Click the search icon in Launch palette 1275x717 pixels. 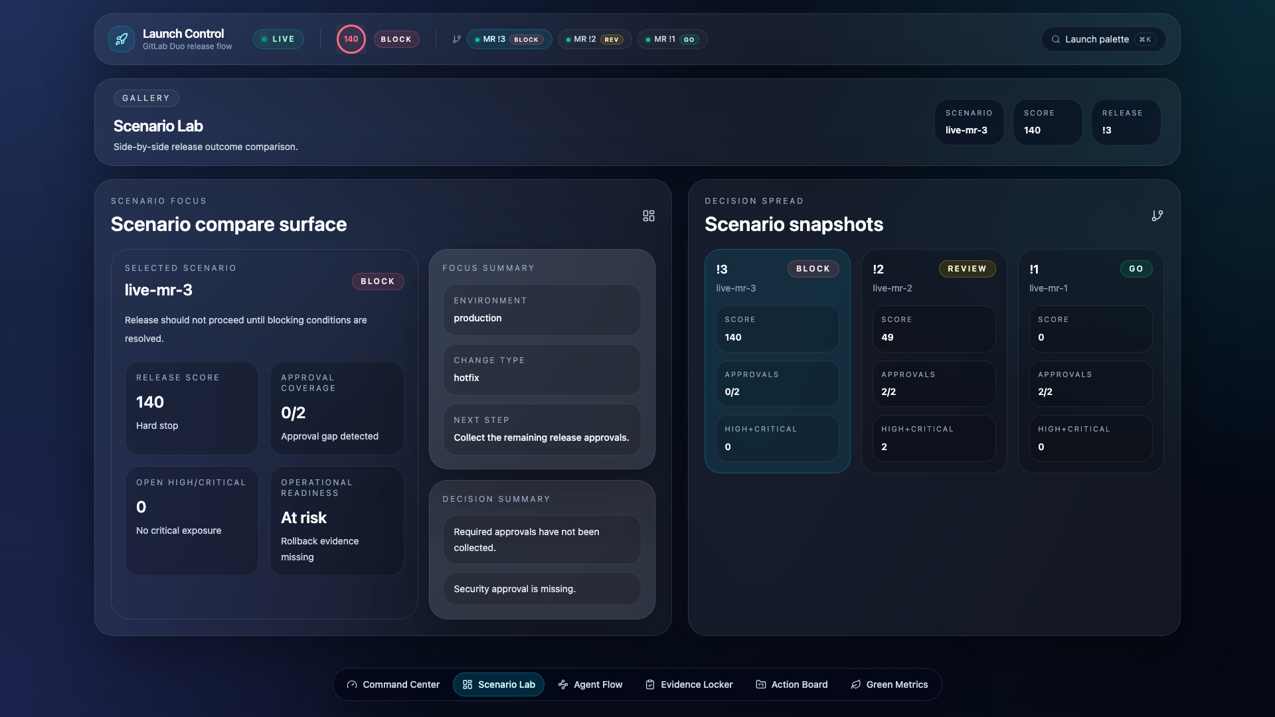1055,39
